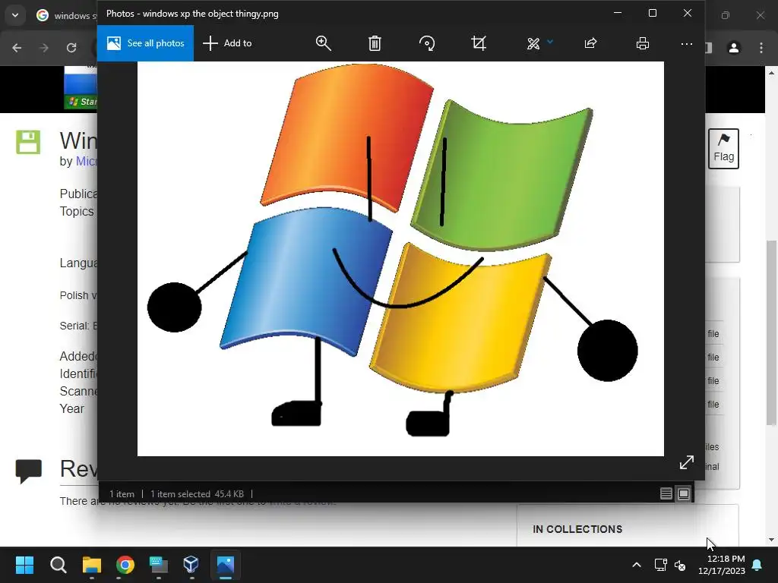
Task: Click See all photos button
Action: tap(145, 43)
